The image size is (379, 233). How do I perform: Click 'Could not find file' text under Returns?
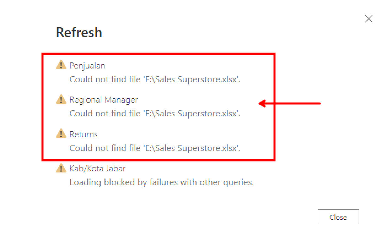click(105, 148)
